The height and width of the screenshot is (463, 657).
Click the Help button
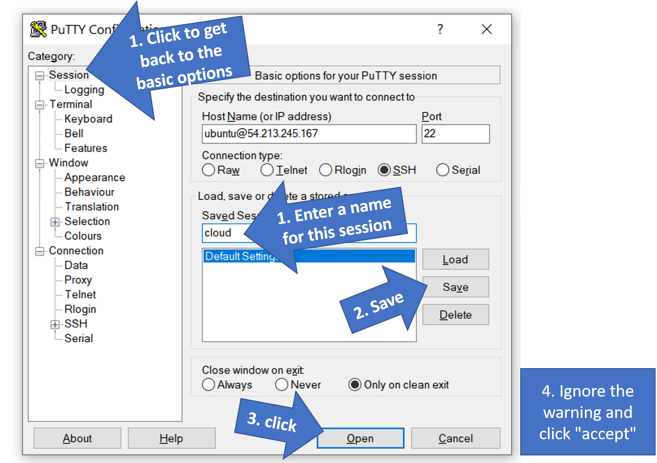pos(171,438)
